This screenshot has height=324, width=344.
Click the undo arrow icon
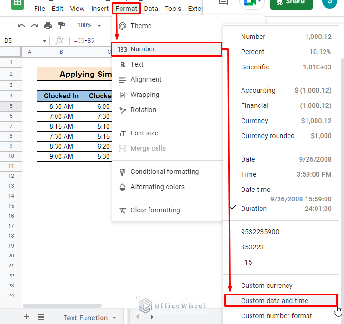point(21,26)
